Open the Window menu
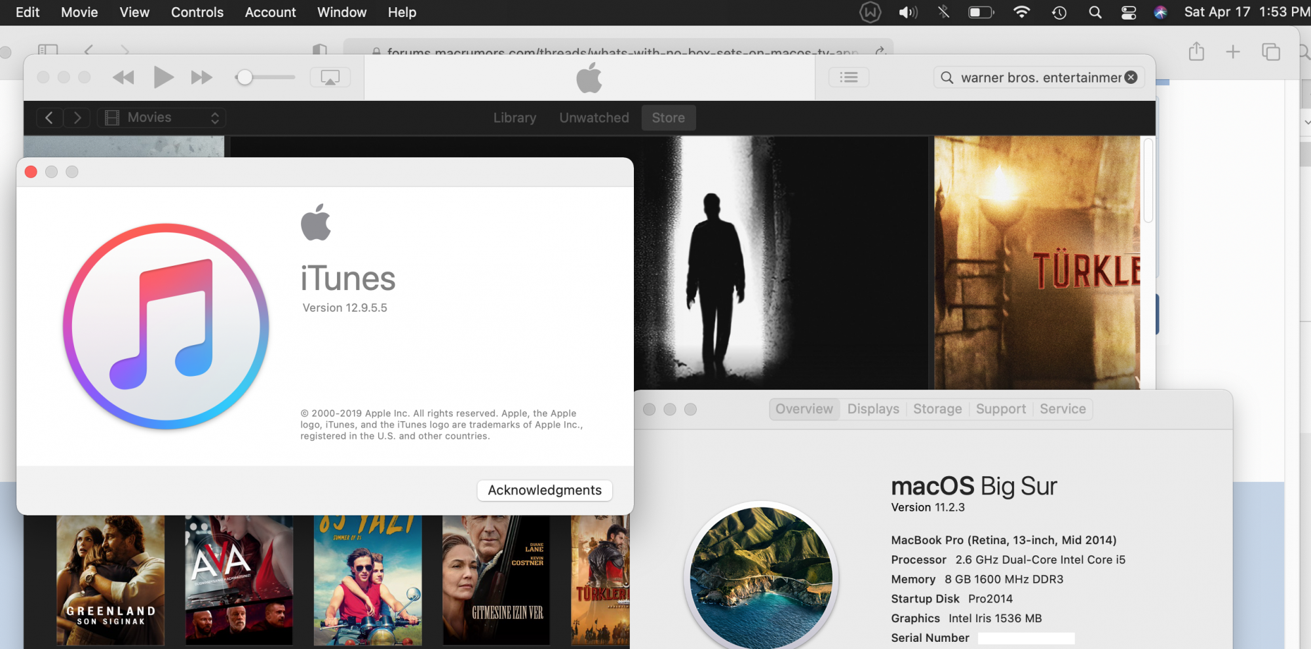The image size is (1311, 649). point(342,12)
